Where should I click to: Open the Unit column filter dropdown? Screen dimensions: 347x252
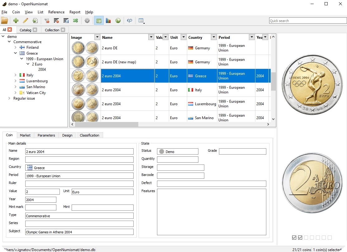183,37
